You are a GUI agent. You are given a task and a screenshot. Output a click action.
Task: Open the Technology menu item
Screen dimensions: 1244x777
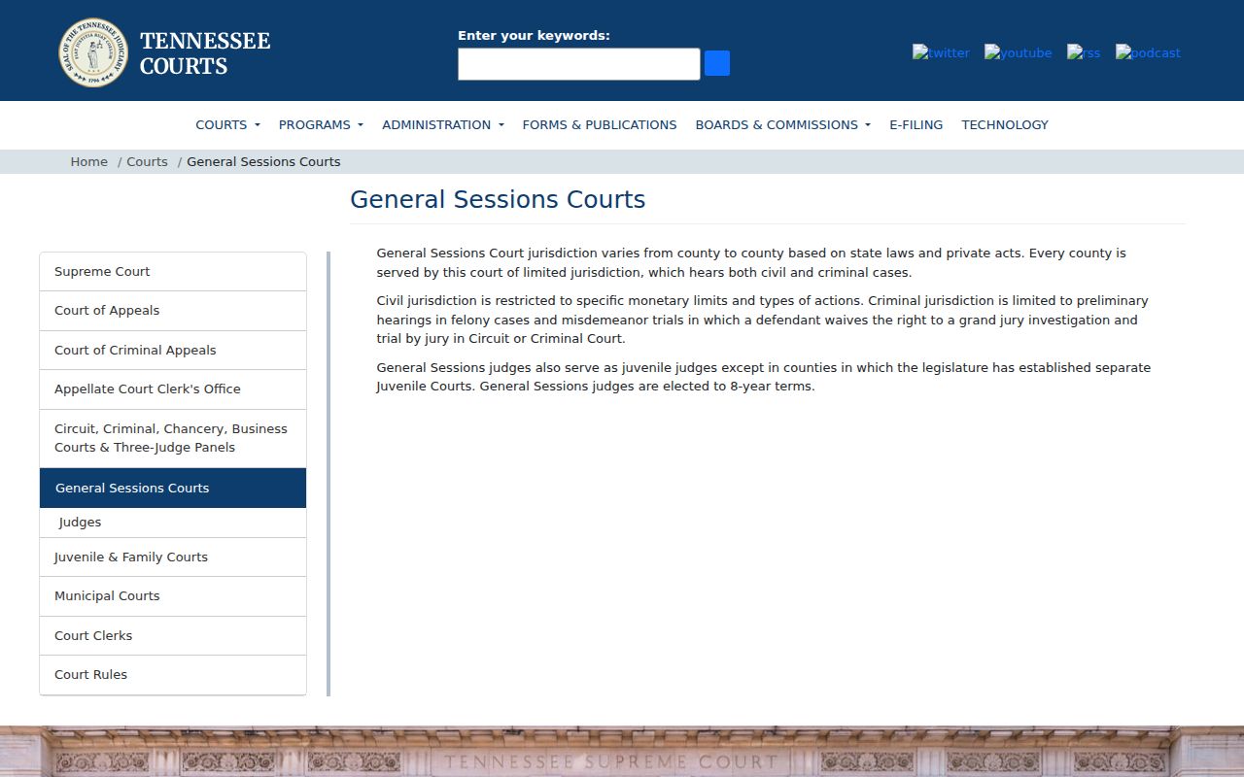pos(1005,124)
